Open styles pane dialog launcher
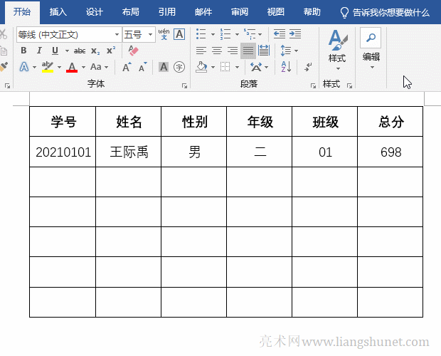The width and height of the screenshot is (441, 356). 349,85
